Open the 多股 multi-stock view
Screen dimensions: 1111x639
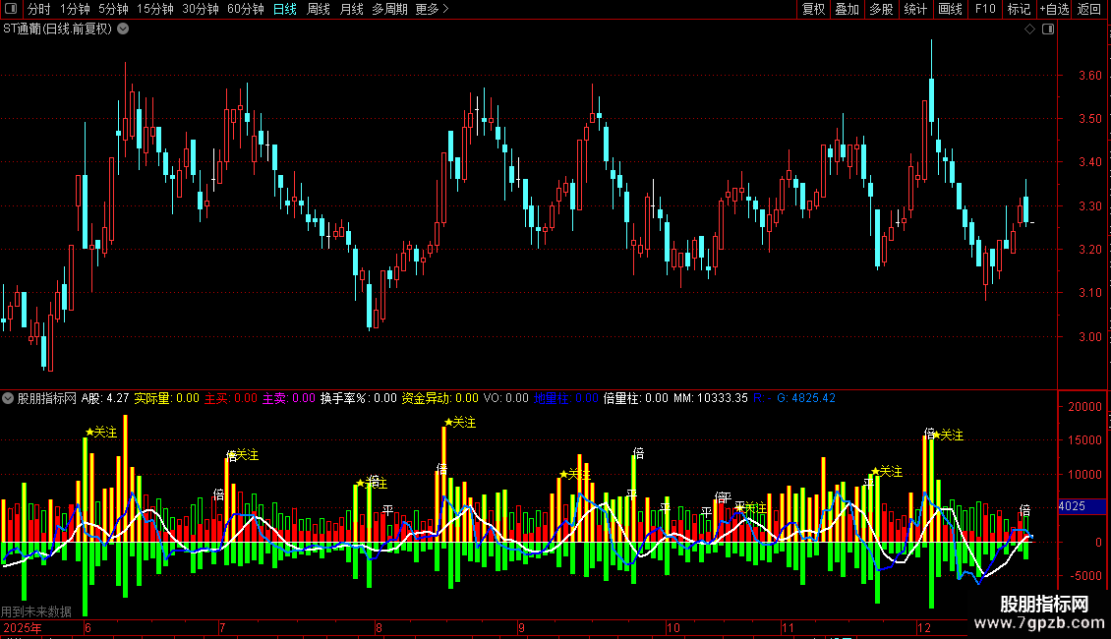point(882,9)
